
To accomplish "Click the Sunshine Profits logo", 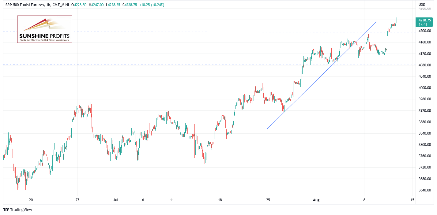I will [45, 29].
